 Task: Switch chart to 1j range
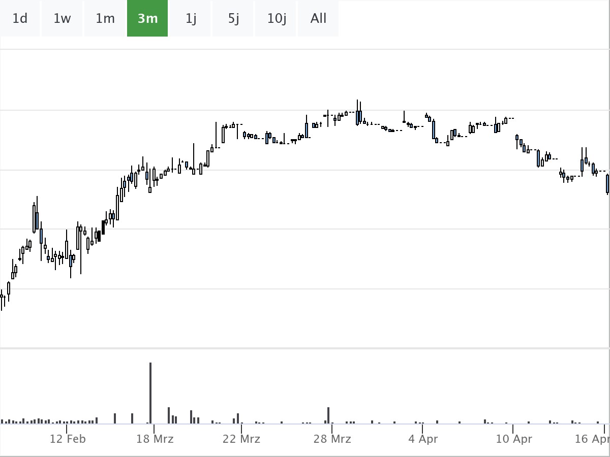(x=191, y=19)
